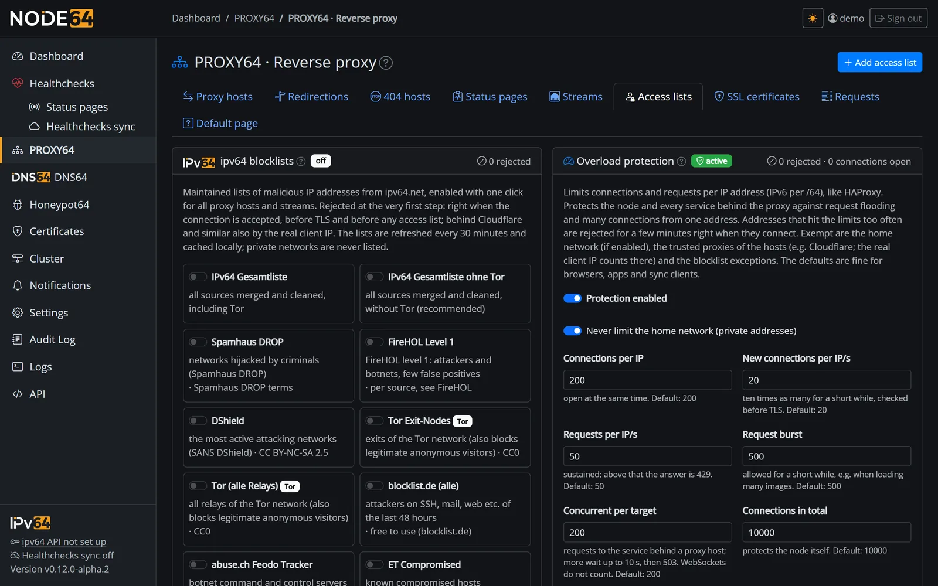Turn off the Protection enabled switch

pyautogui.click(x=572, y=298)
